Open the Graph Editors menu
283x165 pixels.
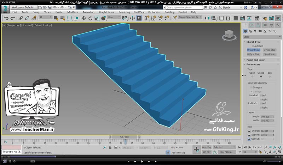pos(106,12)
